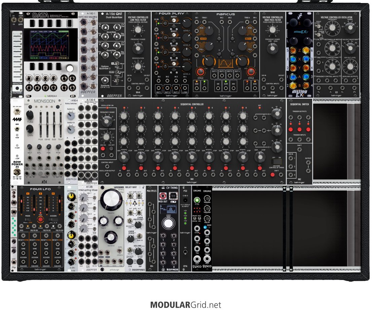Click the VCO Range selector knob
Screen dimensions: 372x312
(x=350, y=28)
